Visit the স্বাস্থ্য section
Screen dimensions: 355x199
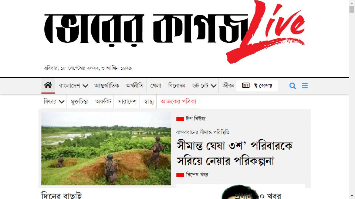[149, 102]
